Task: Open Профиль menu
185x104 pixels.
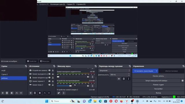Action: (44, 4)
